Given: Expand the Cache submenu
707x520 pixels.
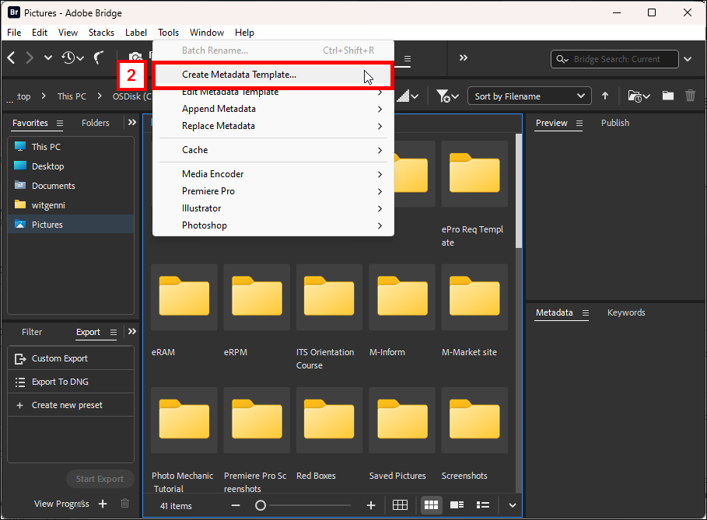Looking at the screenshot, I should (x=194, y=150).
